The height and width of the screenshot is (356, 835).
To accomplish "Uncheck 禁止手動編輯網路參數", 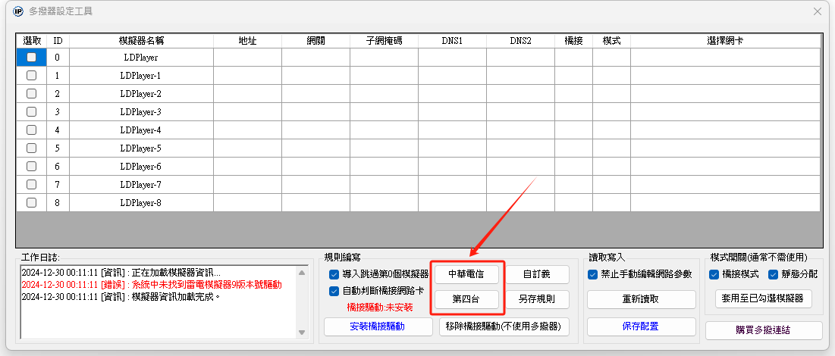I will (x=593, y=274).
